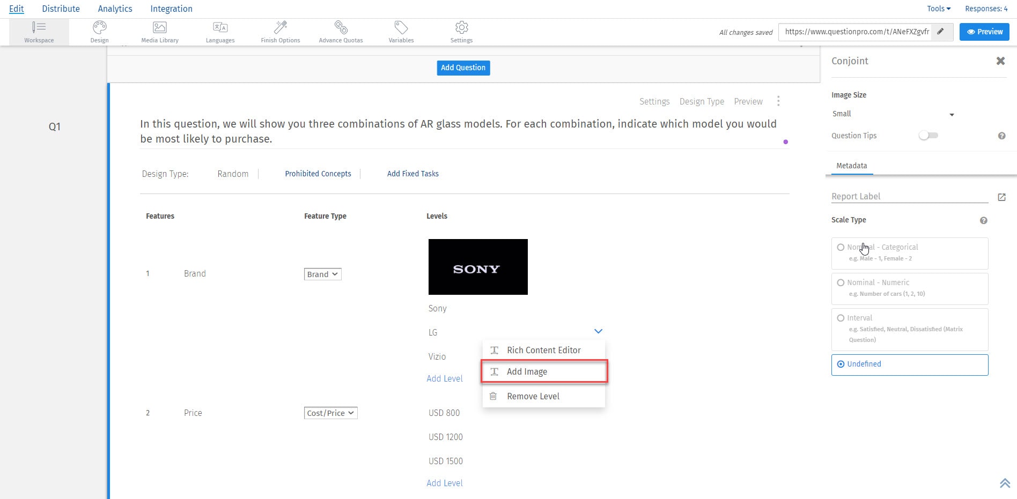Open the Languages icon
Screen dimensions: 1017x499
tap(220, 28)
